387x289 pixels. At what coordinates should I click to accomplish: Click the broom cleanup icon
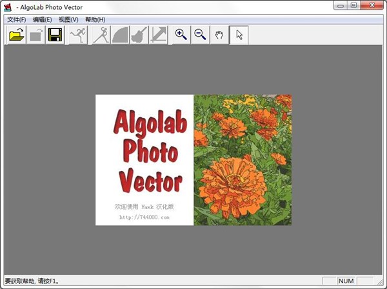click(x=139, y=35)
